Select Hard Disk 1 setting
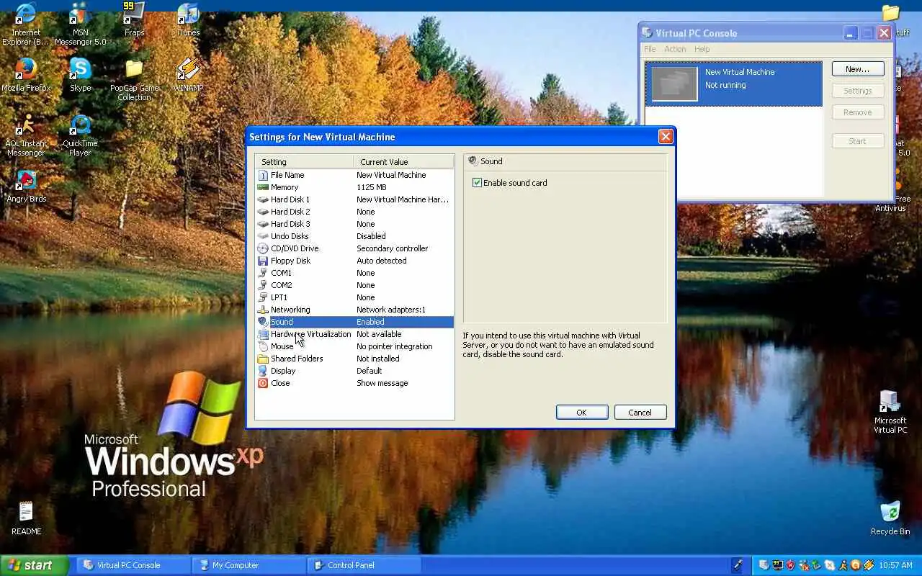The width and height of the screenshot is (922, 576). pos(354,199)
